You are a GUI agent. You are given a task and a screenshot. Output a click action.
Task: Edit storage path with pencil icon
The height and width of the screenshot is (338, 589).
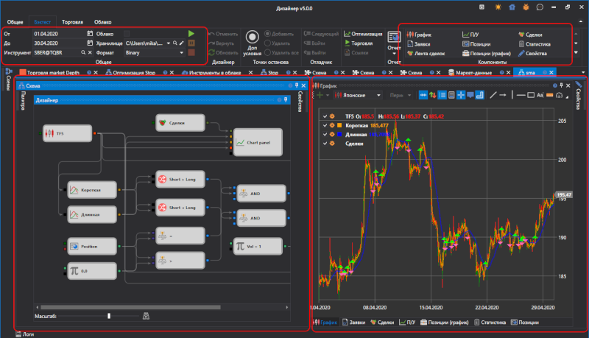182,43
